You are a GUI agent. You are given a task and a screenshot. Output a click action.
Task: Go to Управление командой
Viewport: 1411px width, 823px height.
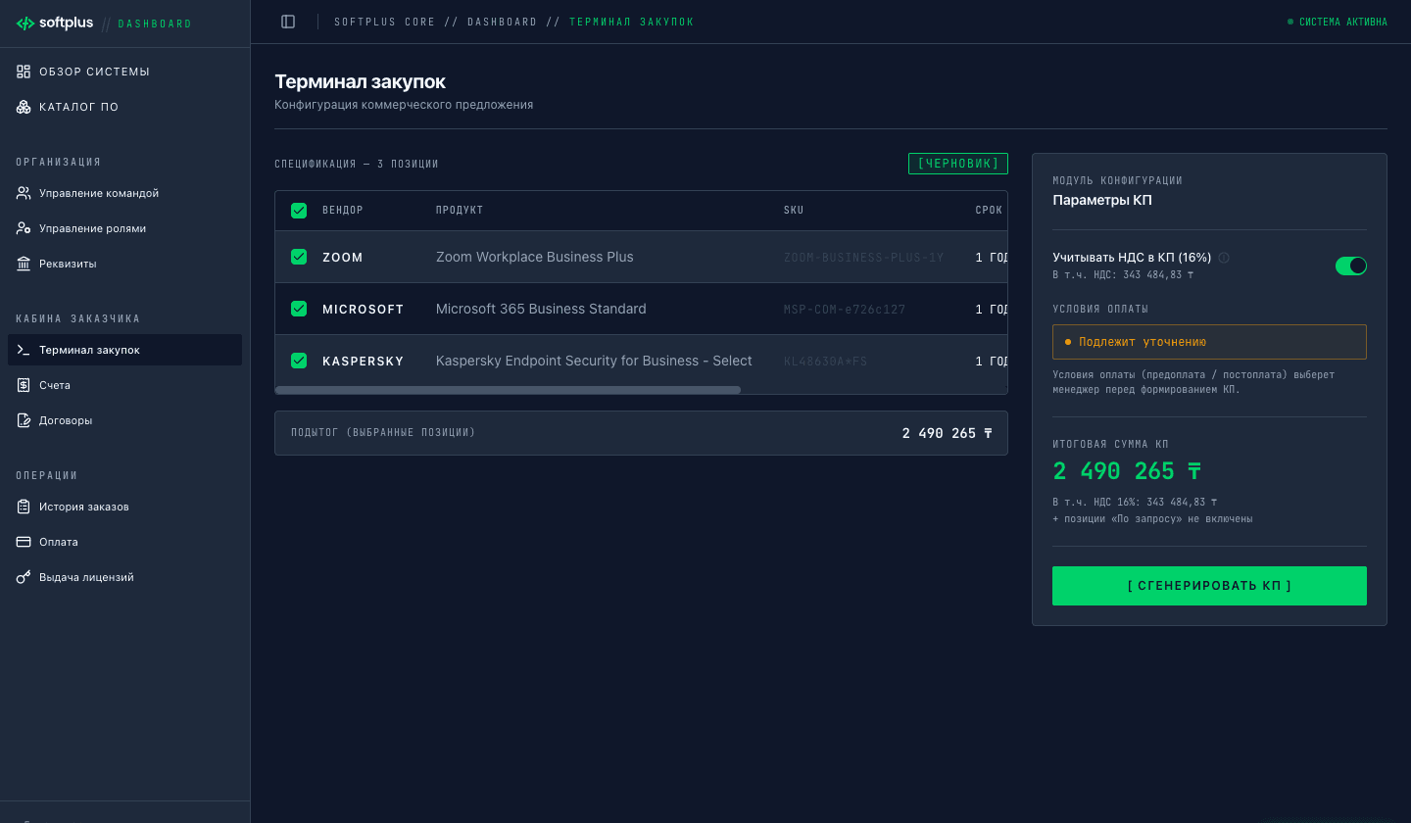click(x=125, y=193)
